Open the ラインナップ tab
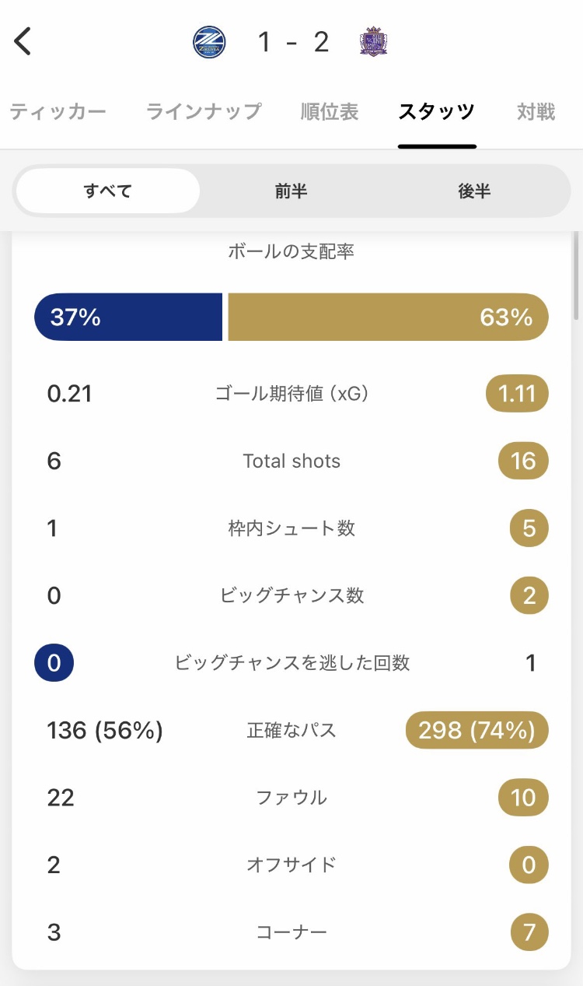 click(x=204, y=112)
